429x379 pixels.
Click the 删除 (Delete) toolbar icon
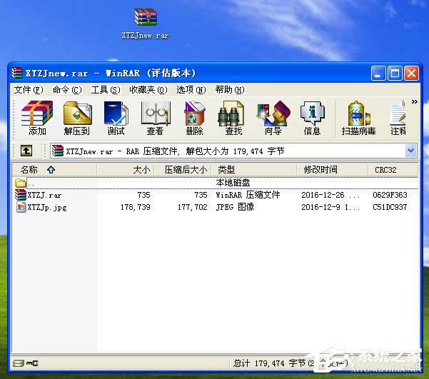(194, 118)
